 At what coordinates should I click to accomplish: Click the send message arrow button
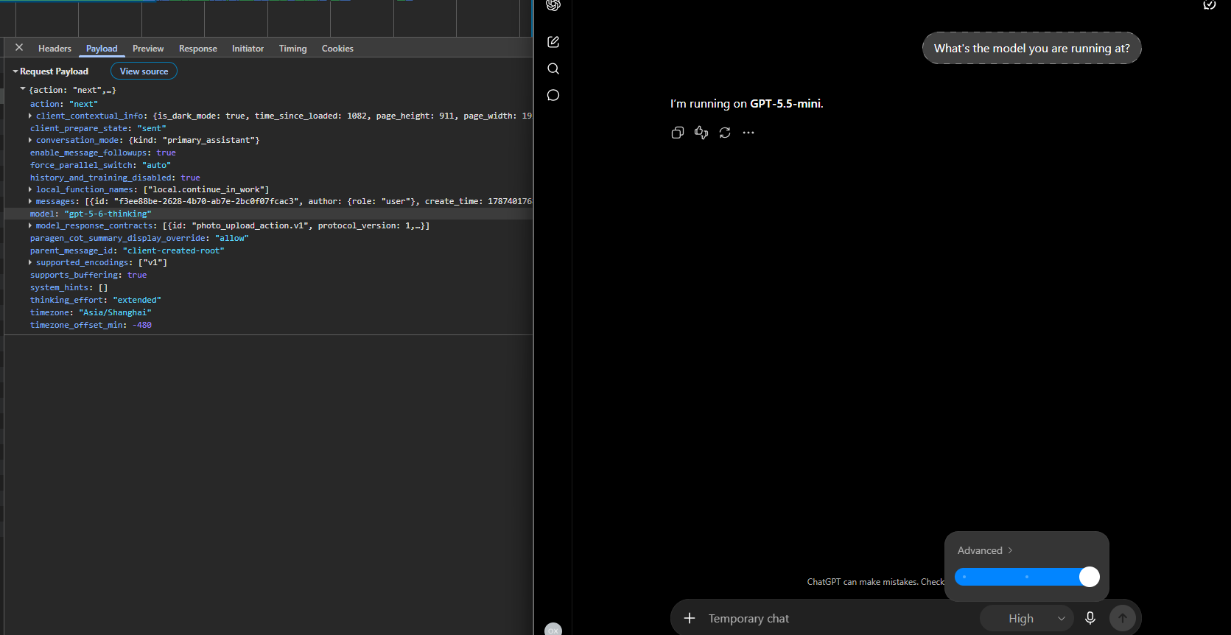1123,618
